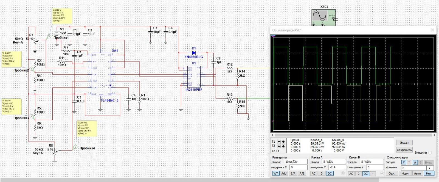Set trigger mode to Одн.
439x182 pixels.
[x=392, y=174]
